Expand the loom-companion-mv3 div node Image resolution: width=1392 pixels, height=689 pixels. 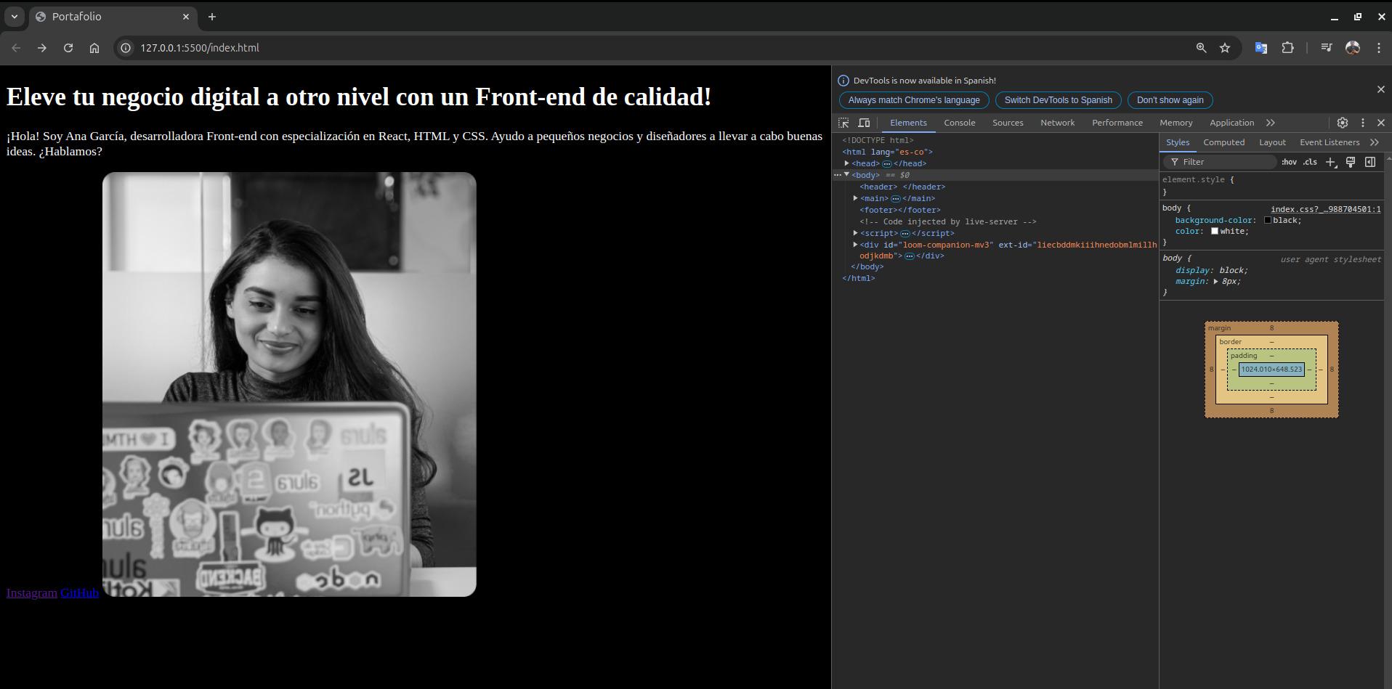[856, 245]
